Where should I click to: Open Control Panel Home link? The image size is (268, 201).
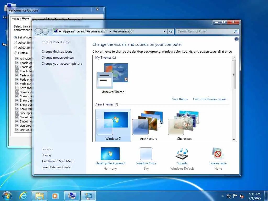56,42
